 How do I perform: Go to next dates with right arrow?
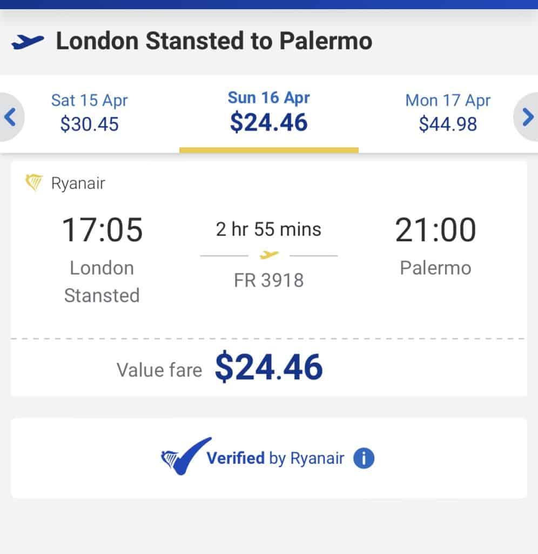(x=528, y=117)
